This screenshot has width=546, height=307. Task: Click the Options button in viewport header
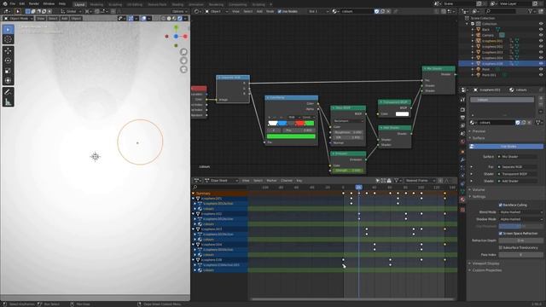[x=180, y=11]
